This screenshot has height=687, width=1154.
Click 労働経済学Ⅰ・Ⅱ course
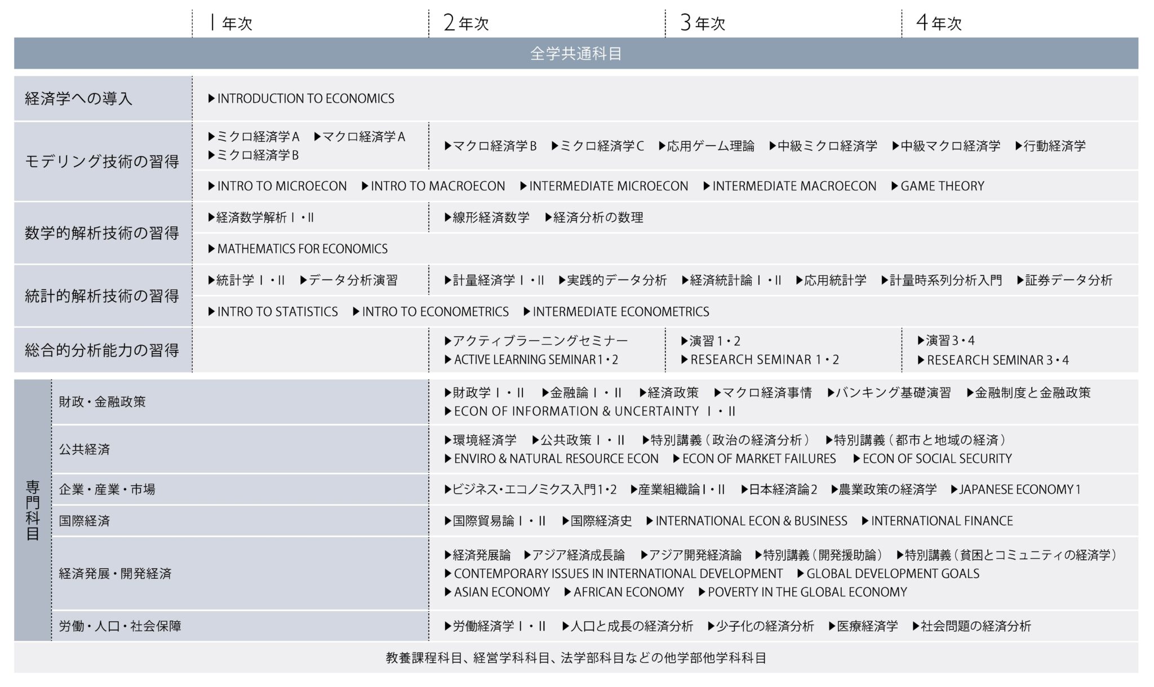[x=495, y=627]
